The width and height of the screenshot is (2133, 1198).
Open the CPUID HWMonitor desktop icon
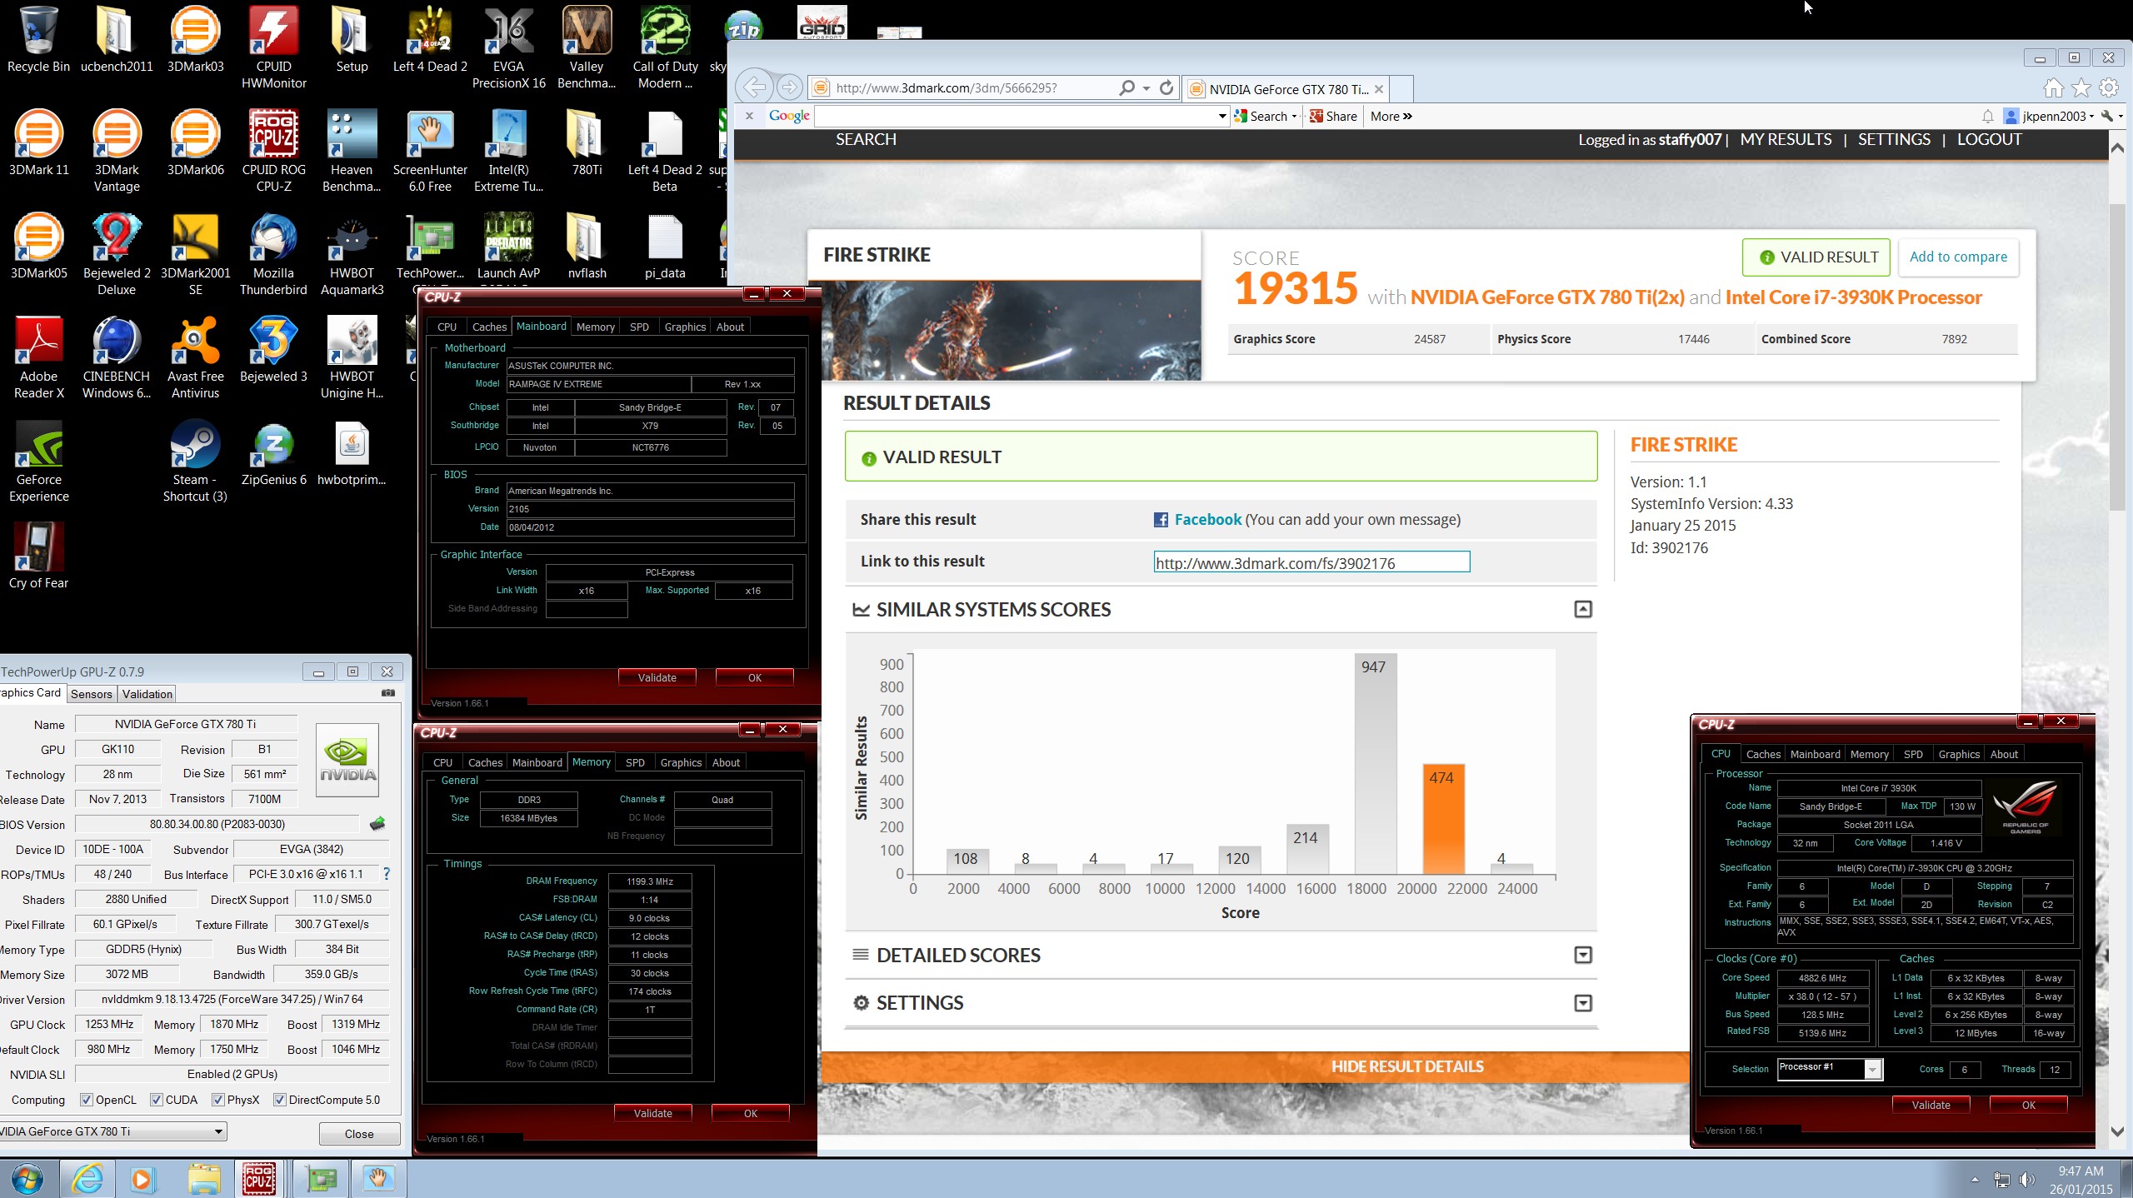pos(273,47)
